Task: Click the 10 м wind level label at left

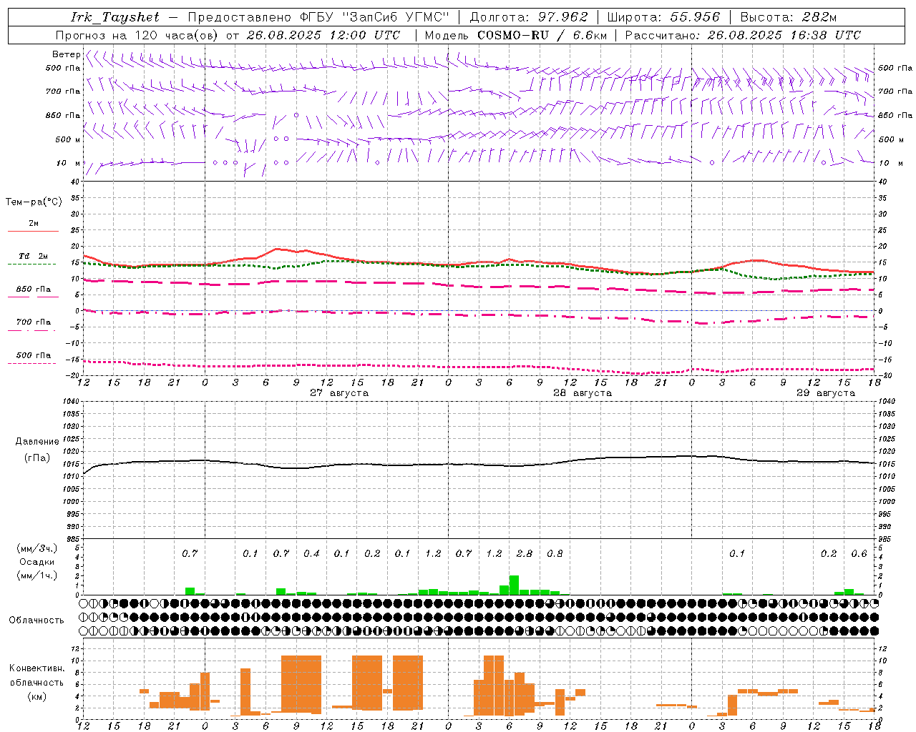Action: click(x=68, y=163)
